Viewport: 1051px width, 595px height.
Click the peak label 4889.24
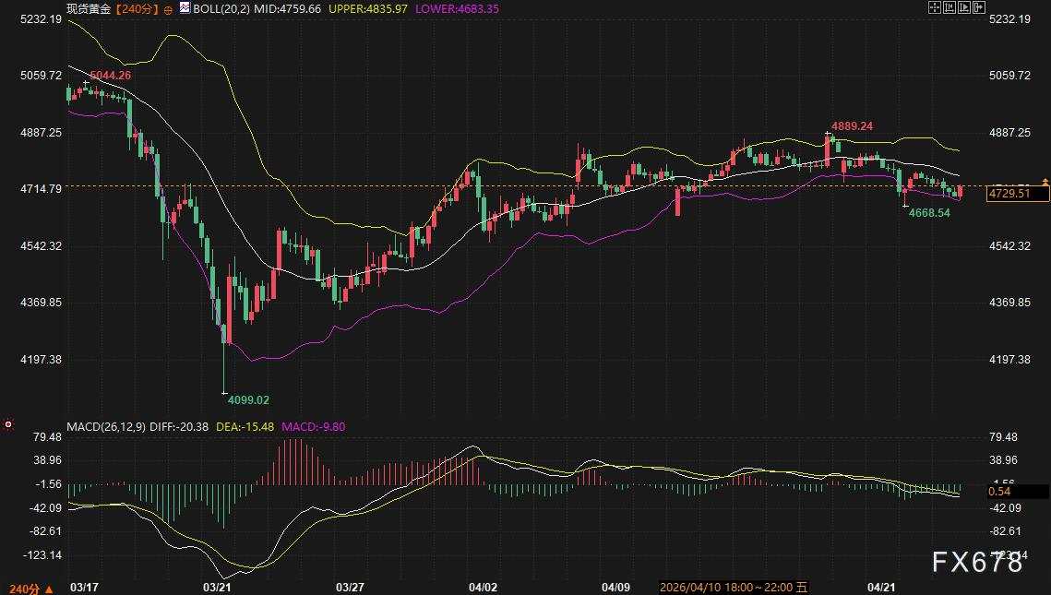click(x=852, y=126)
